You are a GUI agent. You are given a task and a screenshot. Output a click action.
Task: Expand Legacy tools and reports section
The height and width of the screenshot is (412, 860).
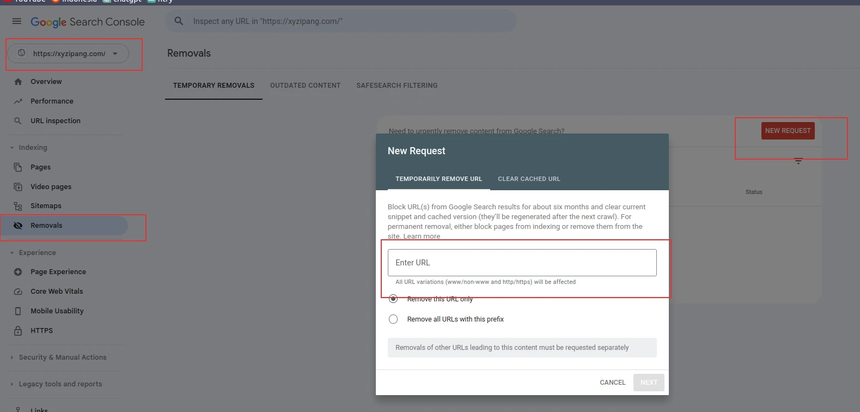click(x=12, y=384)
